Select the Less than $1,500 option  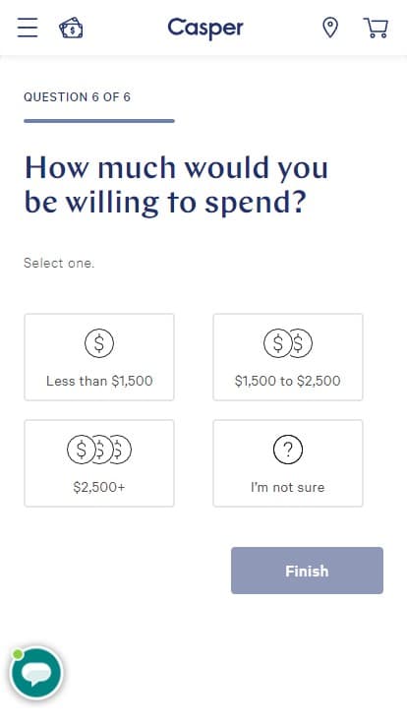[x=99, y=357]
